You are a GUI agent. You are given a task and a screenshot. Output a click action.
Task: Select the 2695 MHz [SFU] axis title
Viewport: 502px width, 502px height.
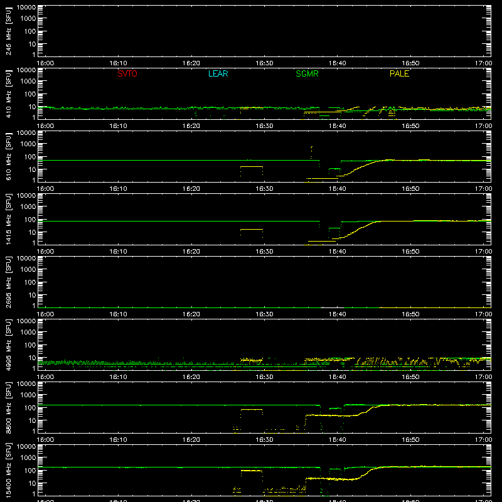[x=8, y=282]
